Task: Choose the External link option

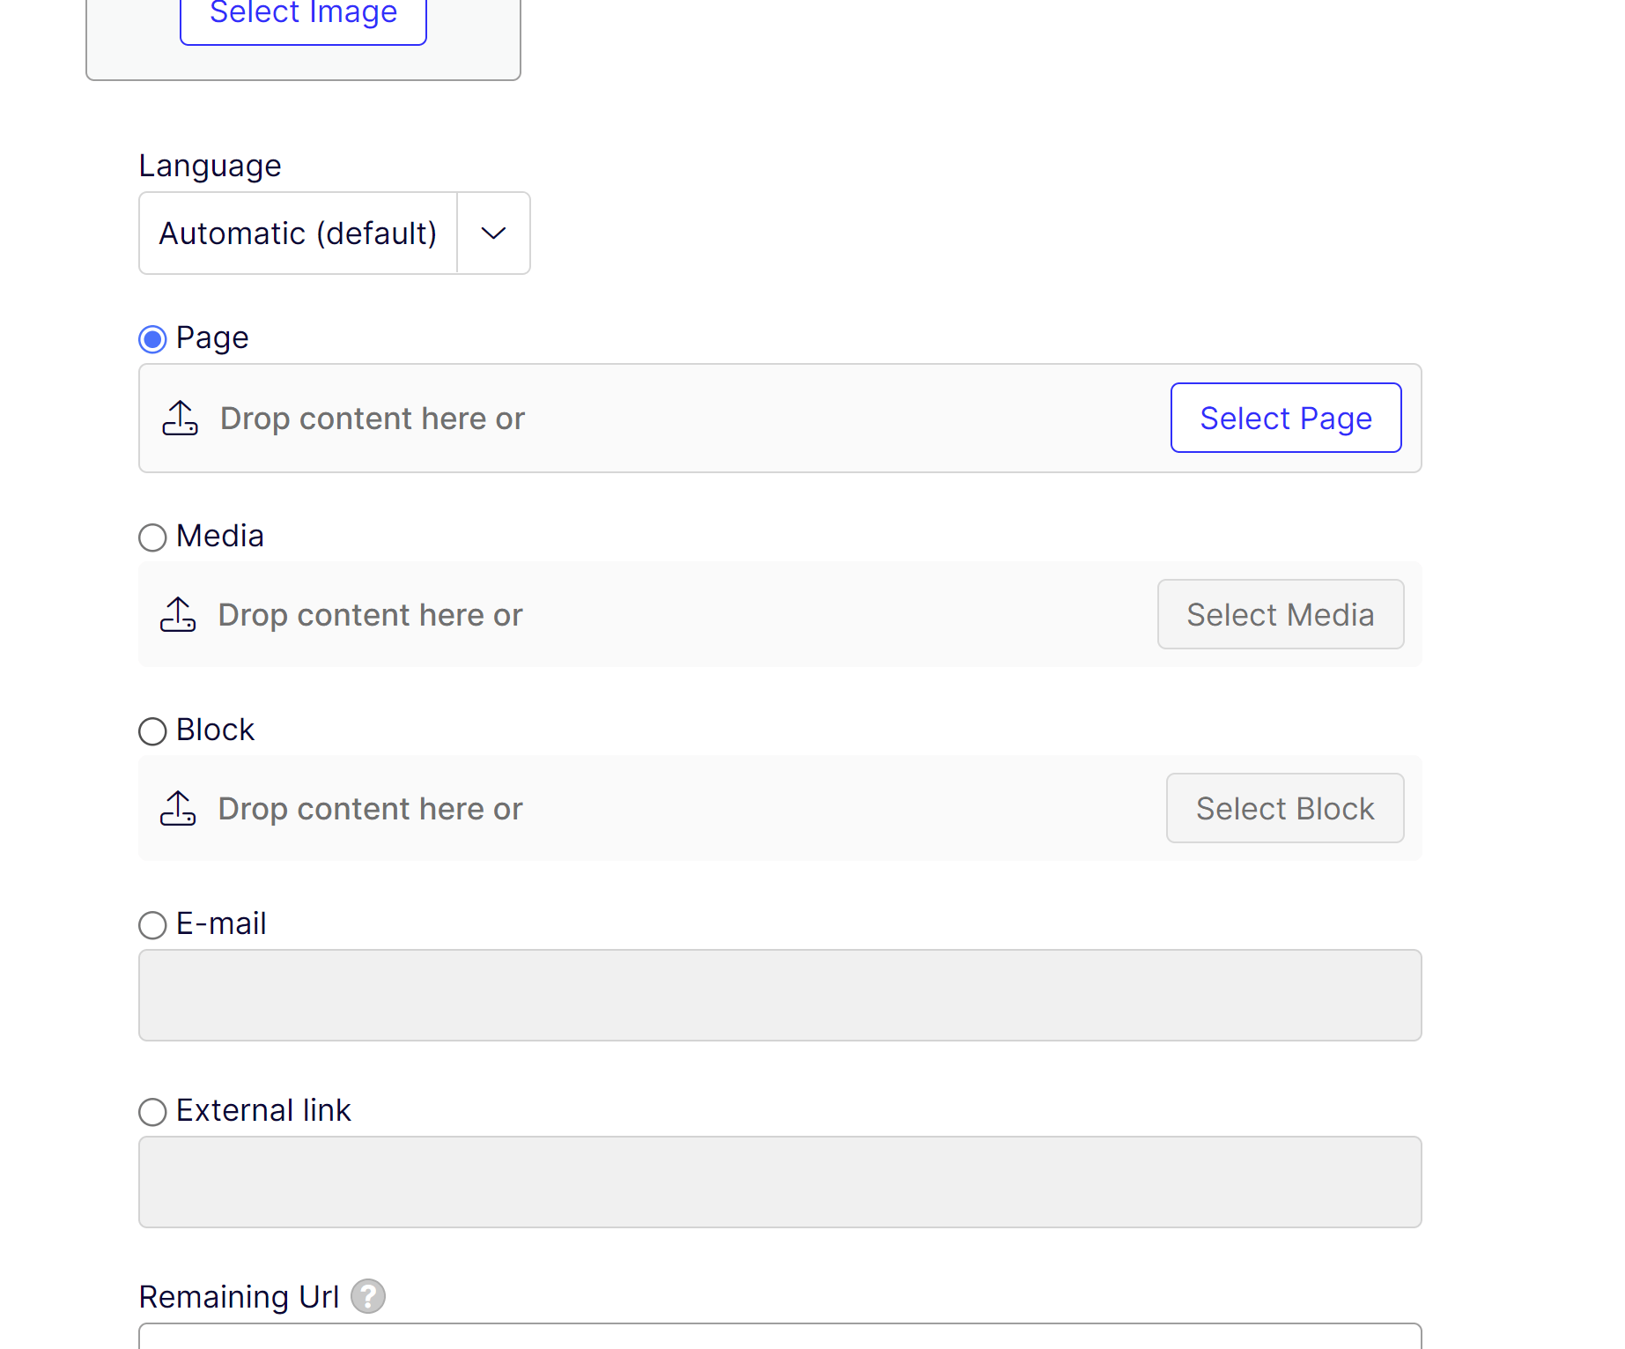Action: tap(151, 1112)
